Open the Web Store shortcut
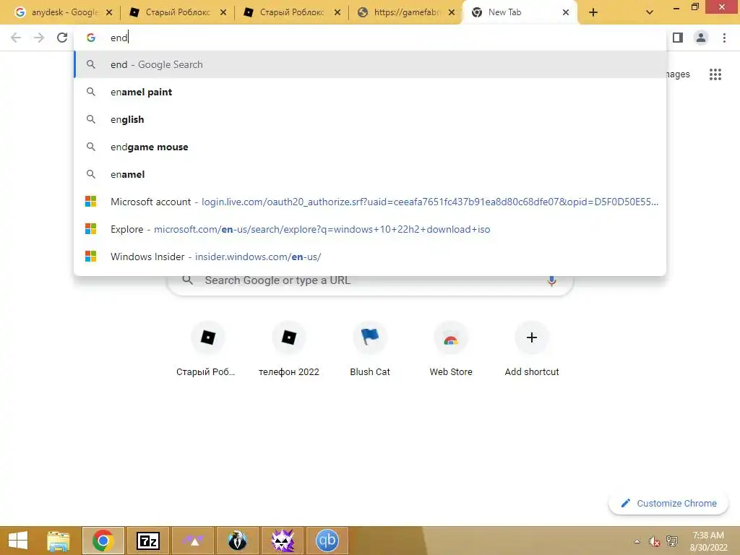This screenshot has width=740, height=555. [x=451, y=350]
